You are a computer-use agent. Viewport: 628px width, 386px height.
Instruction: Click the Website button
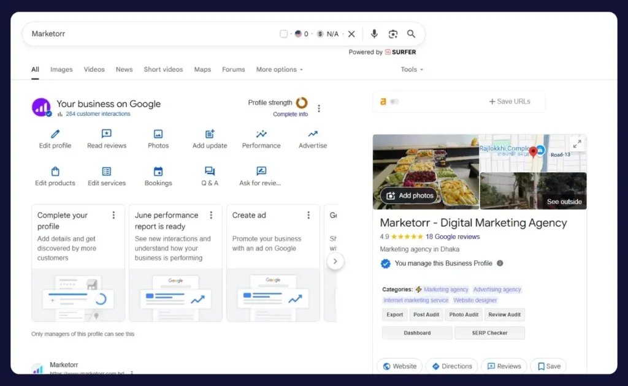pyautogui.click(x=399, y=366)
